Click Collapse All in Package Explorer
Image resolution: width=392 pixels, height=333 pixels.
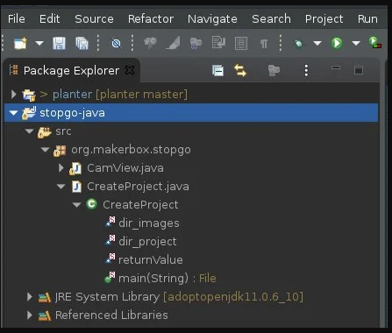(x=217, y=70)
